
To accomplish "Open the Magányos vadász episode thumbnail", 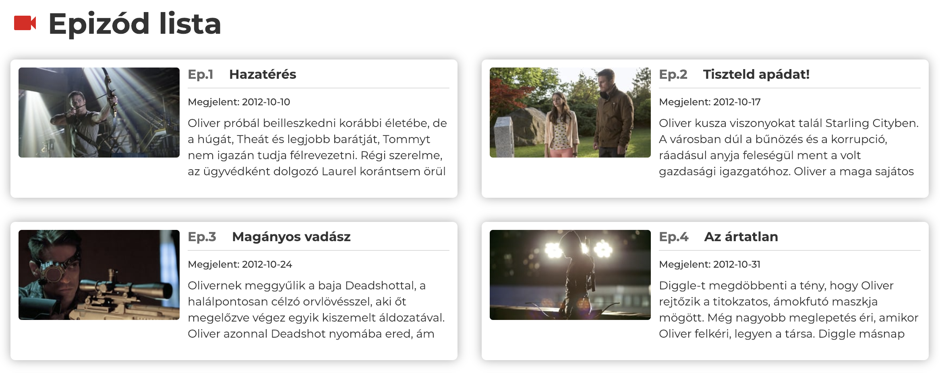I will click(99, 275).
